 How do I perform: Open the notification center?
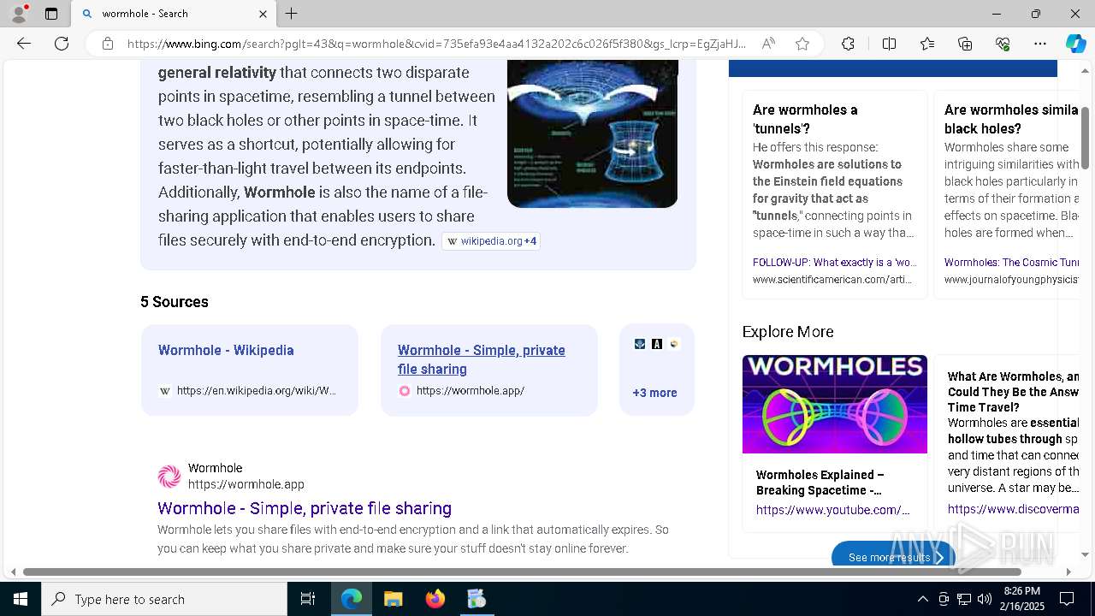tap(1067, 599)
